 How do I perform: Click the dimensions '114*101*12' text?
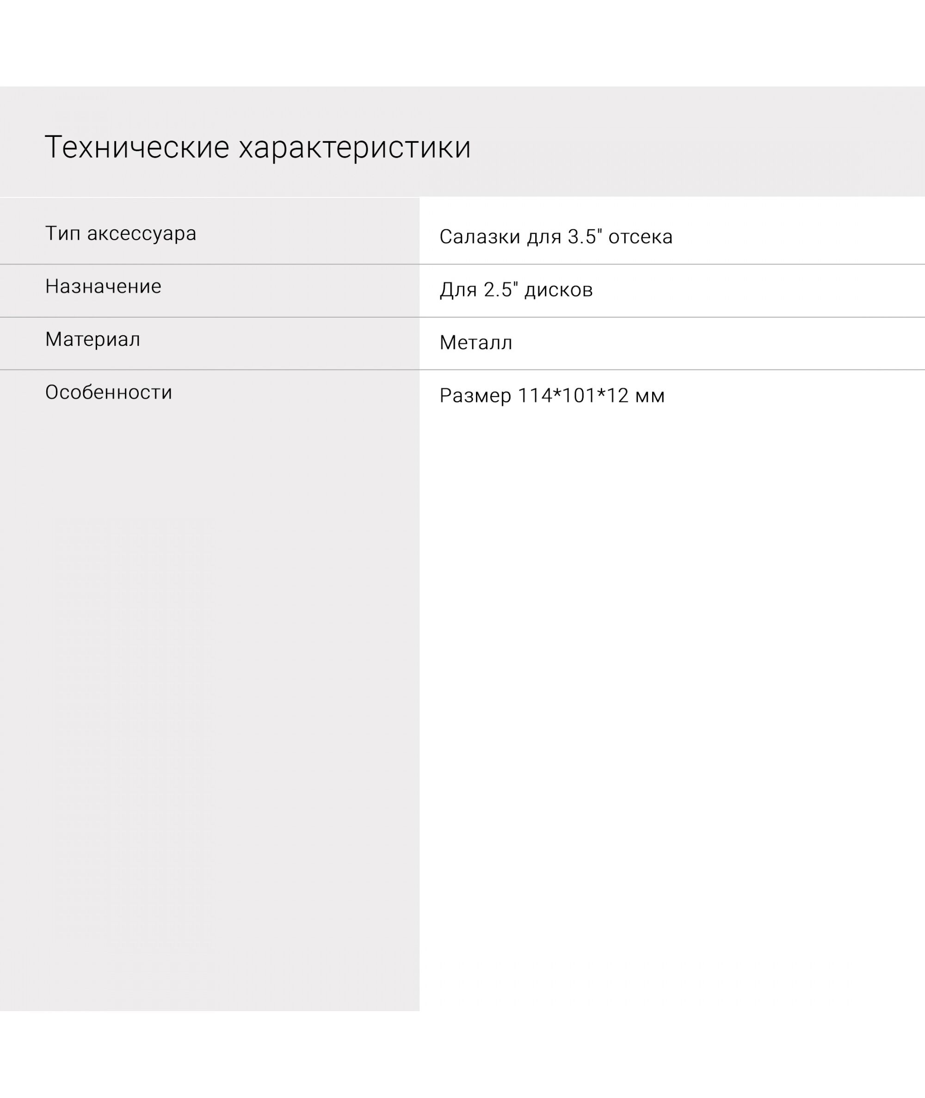tap(573, 396)
